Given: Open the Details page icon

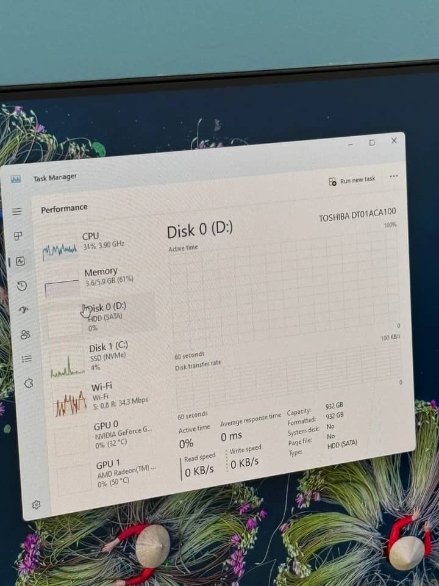Looking at the screenshot, I should click(x=27, y=359).
